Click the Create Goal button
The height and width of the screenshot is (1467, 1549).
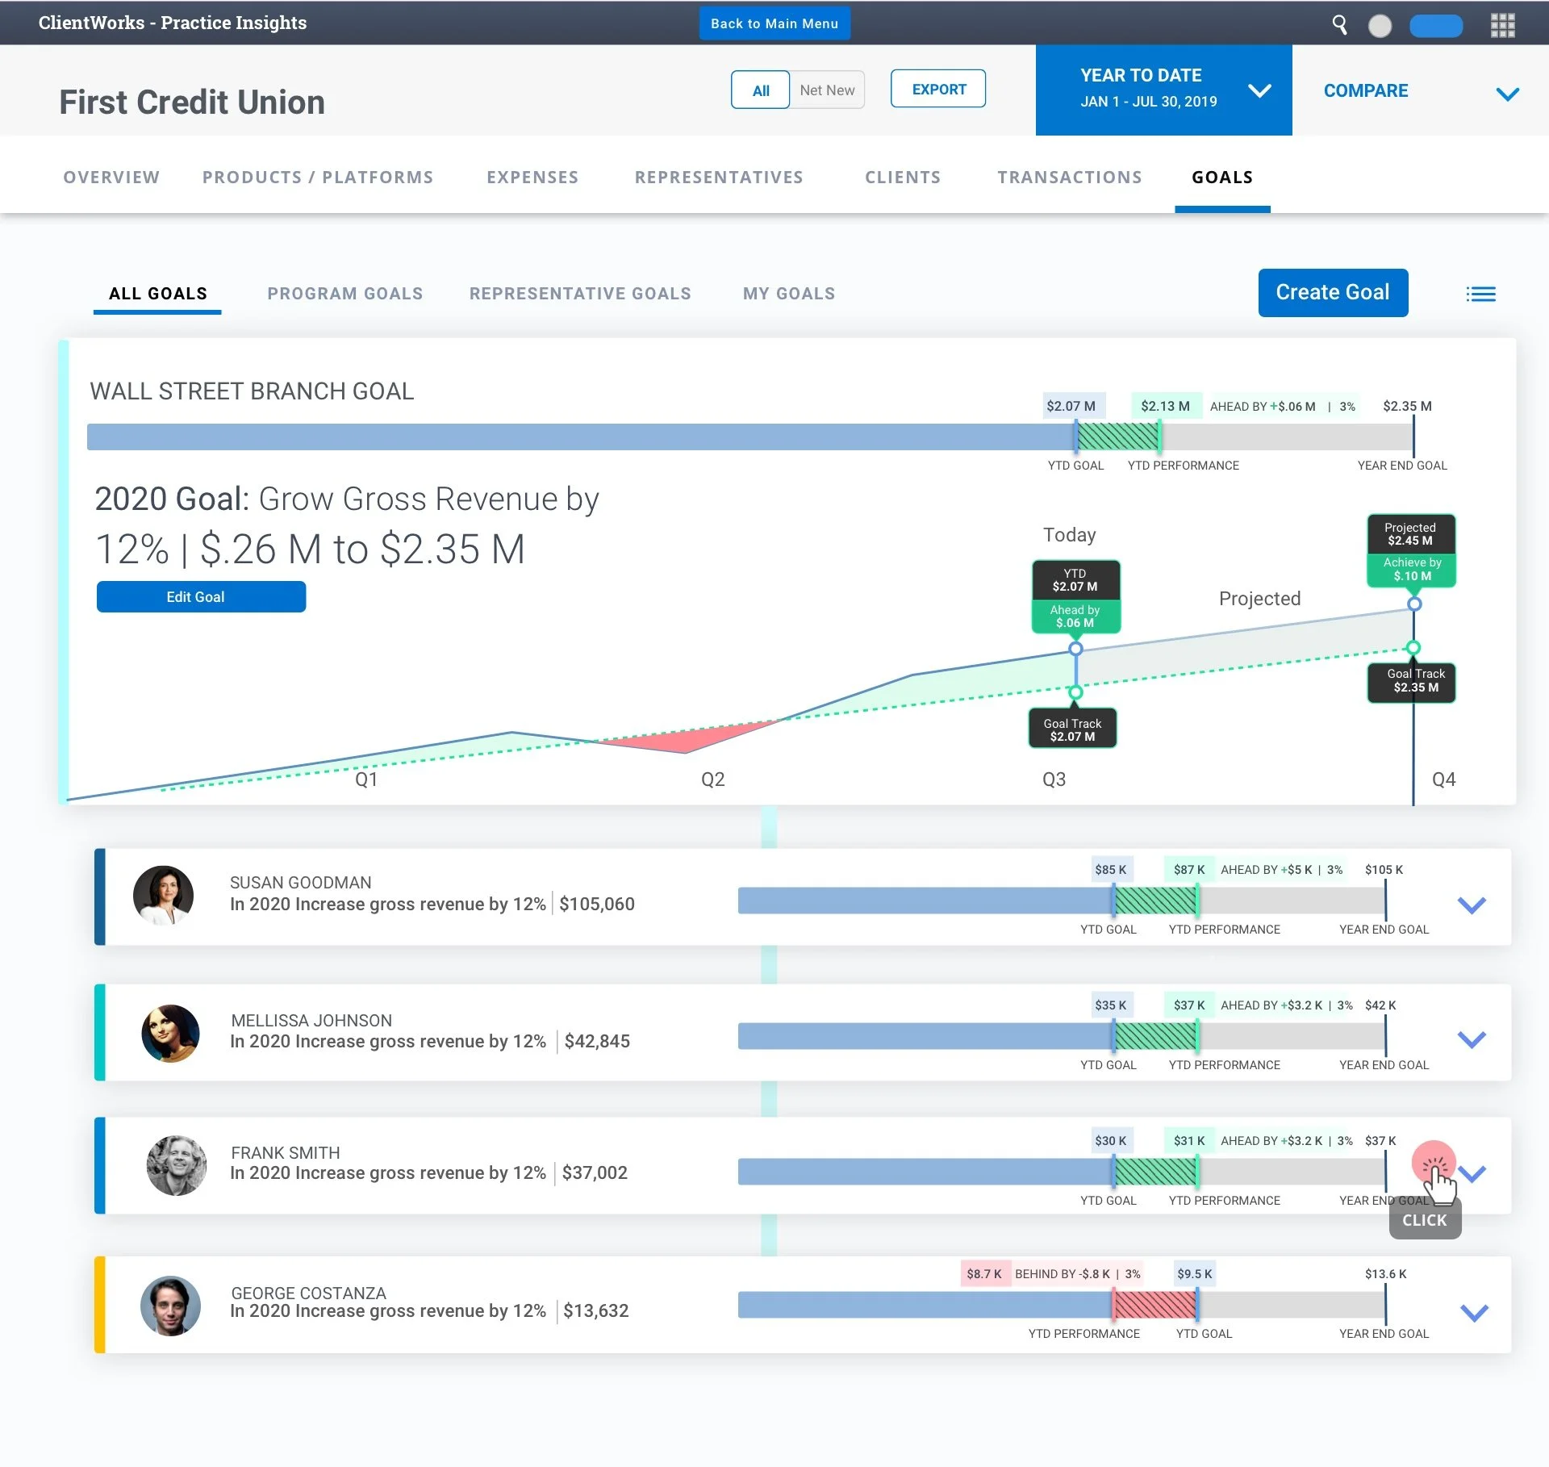(x=1333, y=292)
